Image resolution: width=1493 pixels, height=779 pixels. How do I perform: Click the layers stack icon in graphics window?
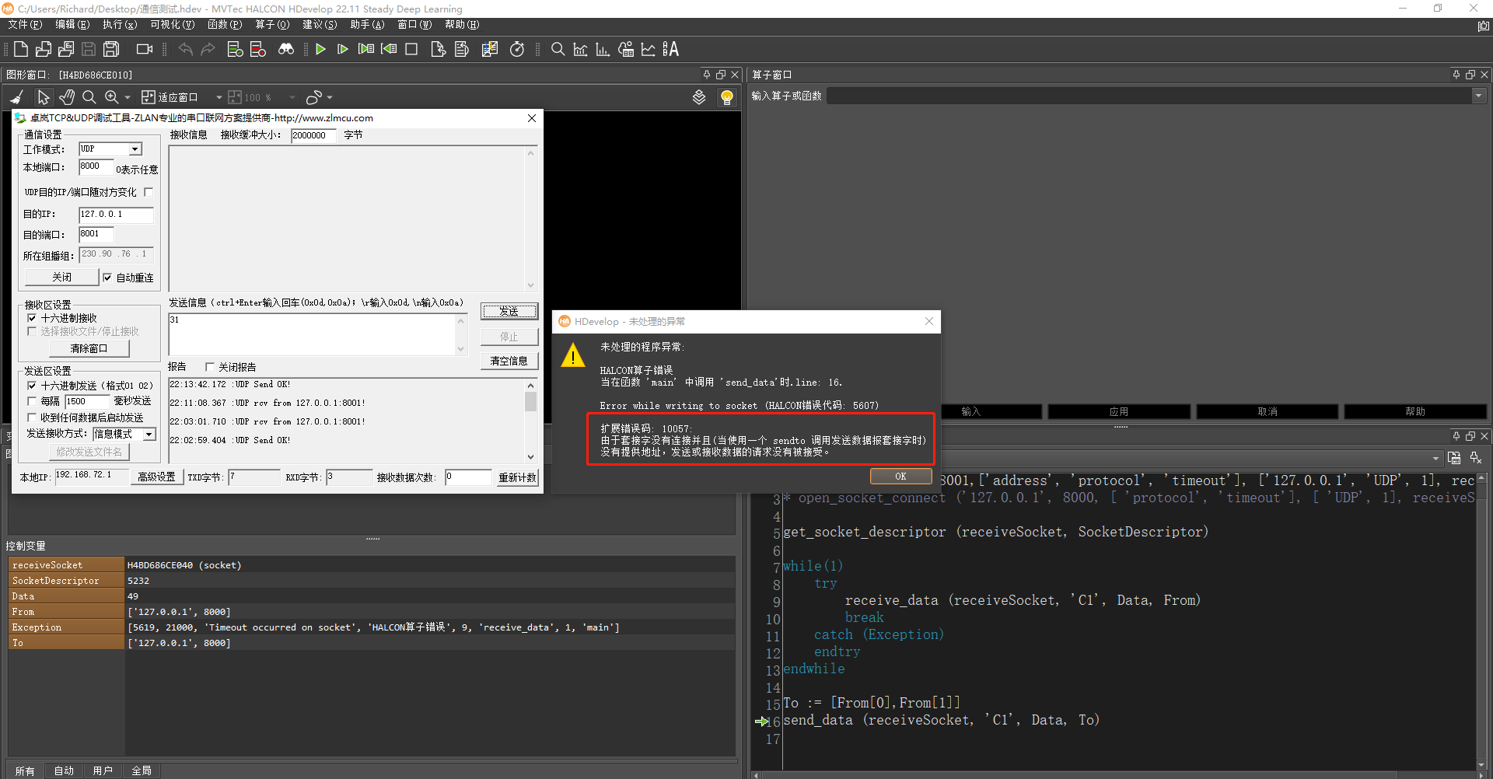point(699,97)
